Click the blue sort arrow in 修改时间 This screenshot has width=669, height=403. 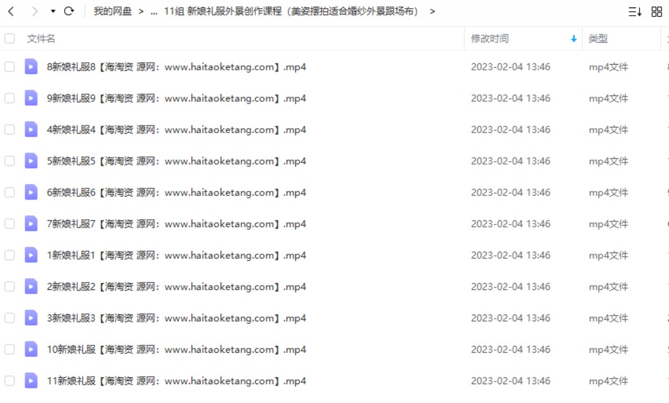click(x=574, y=39)
